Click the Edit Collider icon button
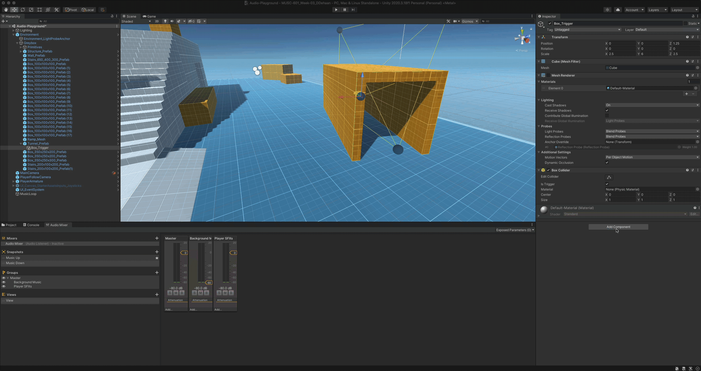Screen dimensions: 701x371 coord(609,177)
